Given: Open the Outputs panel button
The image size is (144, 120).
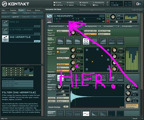Looking at the screenshot, I should (x=72, y=2).
